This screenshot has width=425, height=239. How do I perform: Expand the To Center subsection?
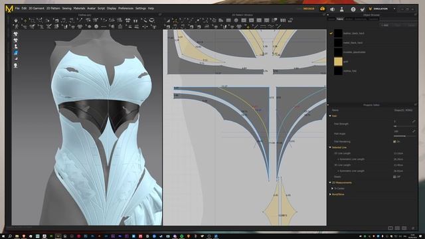(332, 189)
